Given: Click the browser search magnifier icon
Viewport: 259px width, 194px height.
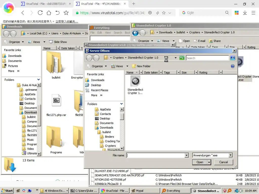Looking at the screenshot, I should pos(227,13).
